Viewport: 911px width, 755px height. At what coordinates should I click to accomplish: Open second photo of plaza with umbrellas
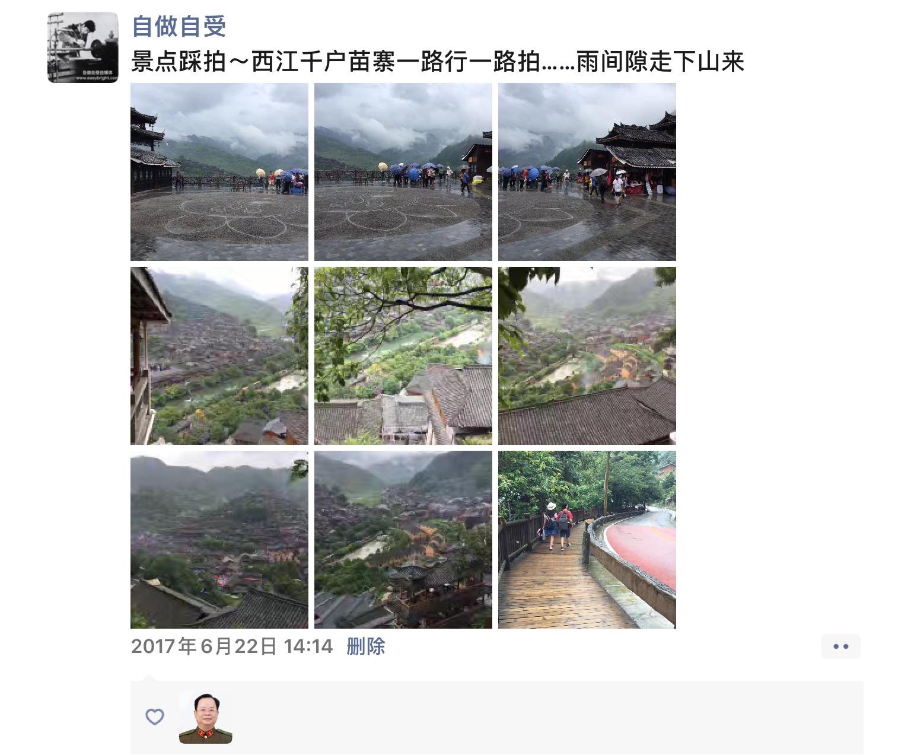tap(403, 172)
